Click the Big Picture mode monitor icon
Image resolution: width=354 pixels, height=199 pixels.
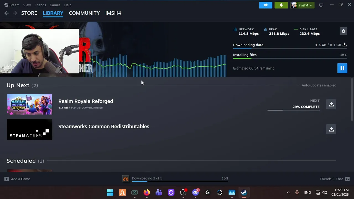[321, 5]
